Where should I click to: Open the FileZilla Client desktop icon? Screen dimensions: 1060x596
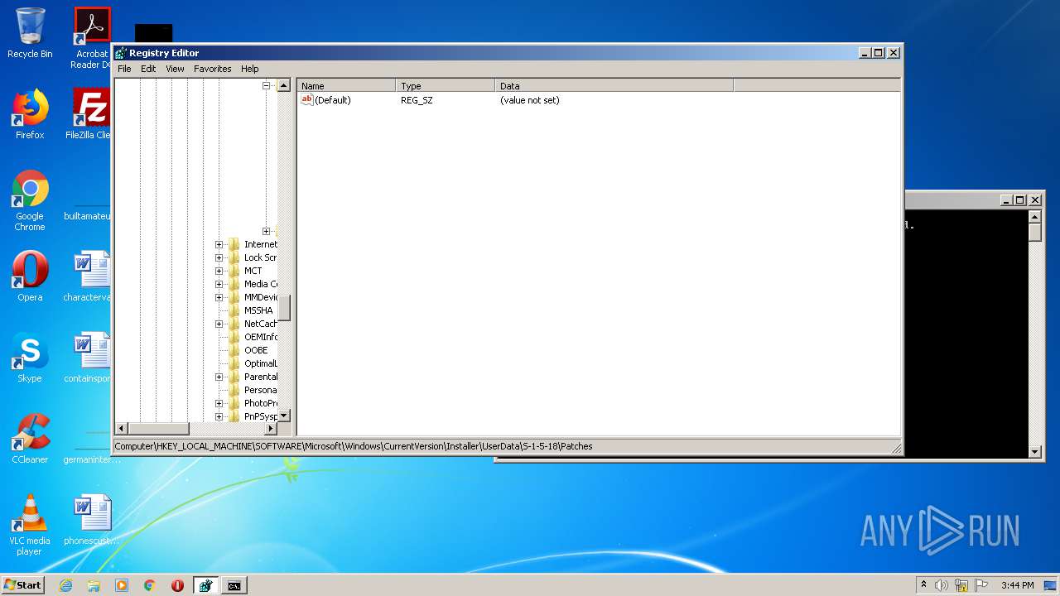pos(91,114)
